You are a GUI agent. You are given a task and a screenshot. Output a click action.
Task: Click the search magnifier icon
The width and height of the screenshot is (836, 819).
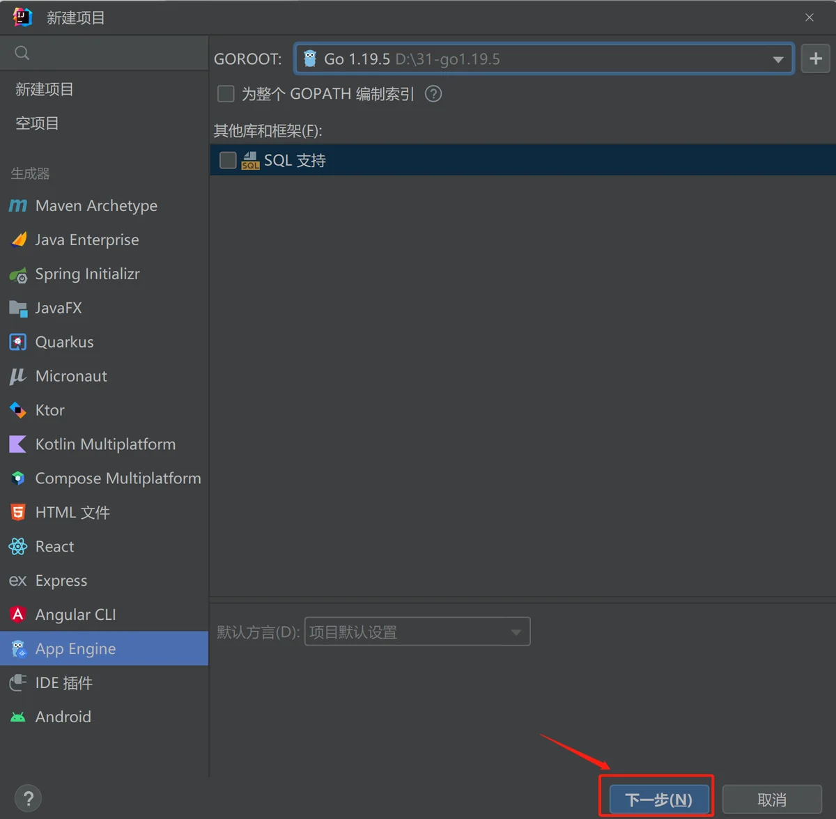pyautogui.click(x=22, y=53)
